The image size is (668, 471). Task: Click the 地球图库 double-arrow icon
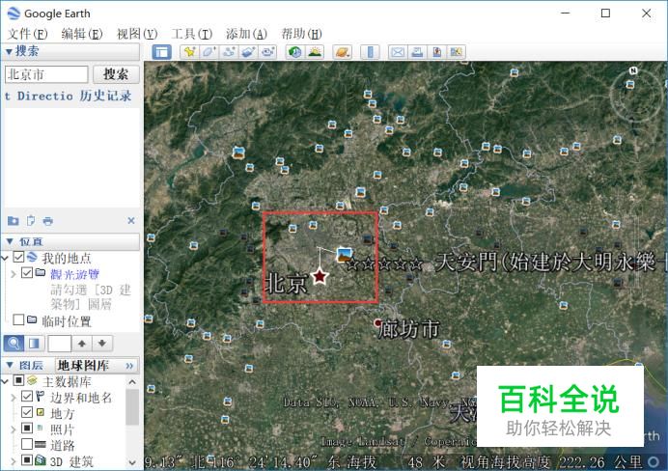pyautogui.click(x=129, y=366)
